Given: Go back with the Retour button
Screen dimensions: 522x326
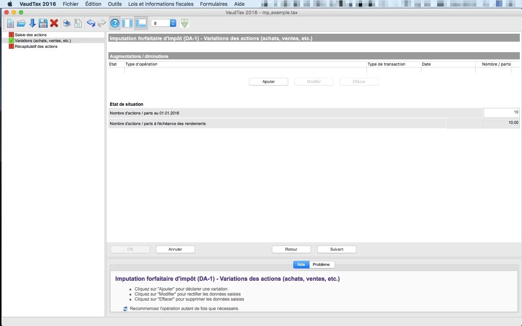Looking at the screenshot, I should pyautogui.click(x=291, y=249).
